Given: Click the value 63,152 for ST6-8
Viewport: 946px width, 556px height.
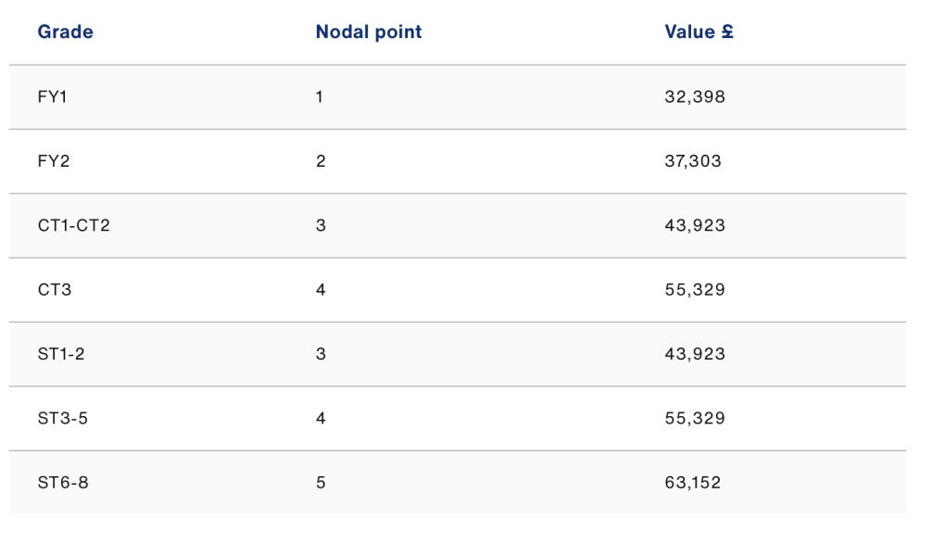Looking at the screenshot, I should click(692, 483).
